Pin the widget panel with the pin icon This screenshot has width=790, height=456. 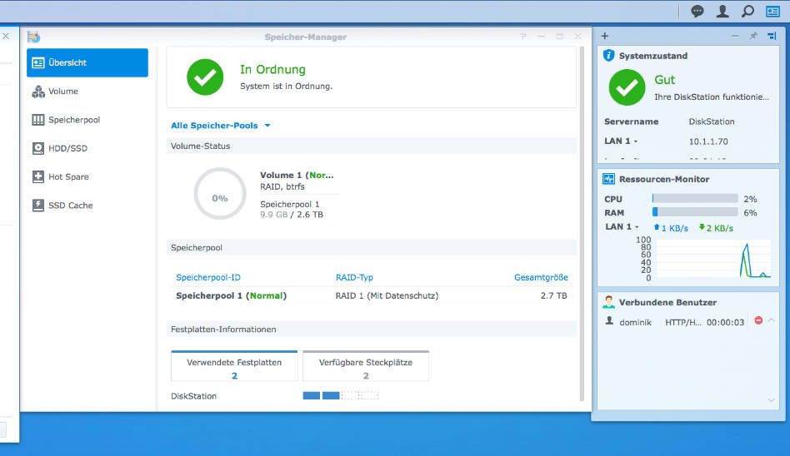click(x=753, y=36)
